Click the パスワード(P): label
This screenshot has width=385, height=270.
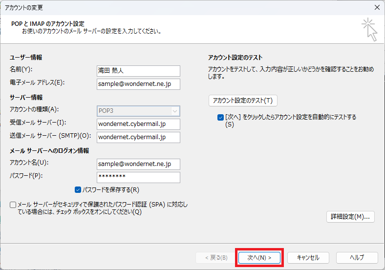coord(26,176)
